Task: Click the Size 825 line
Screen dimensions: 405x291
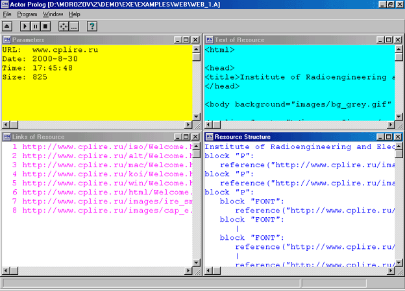Action: tap(25, 77)
